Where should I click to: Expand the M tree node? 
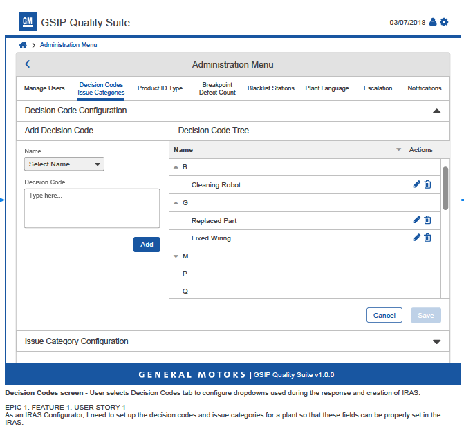point(176,256)
